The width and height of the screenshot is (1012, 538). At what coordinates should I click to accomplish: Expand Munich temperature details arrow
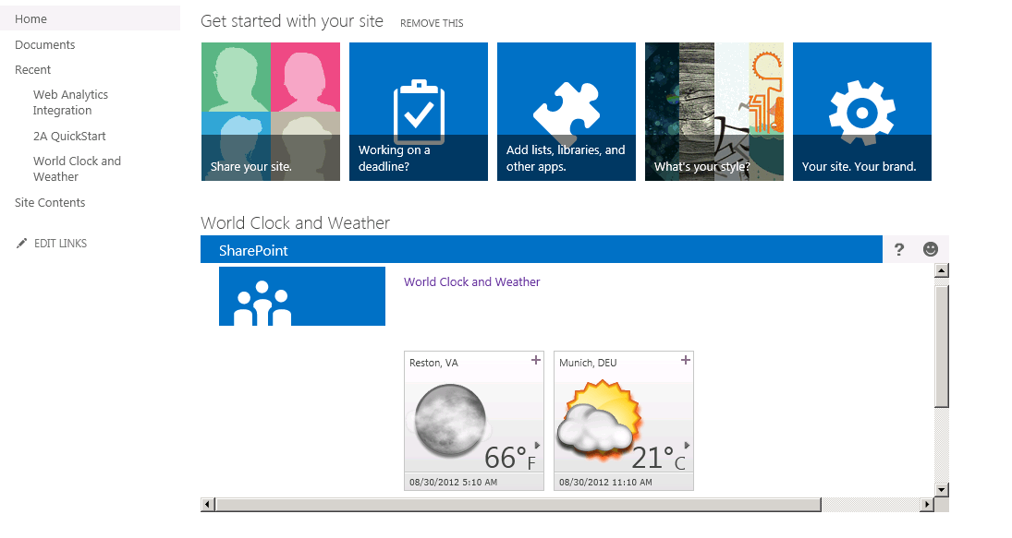[x=688, y=445]
